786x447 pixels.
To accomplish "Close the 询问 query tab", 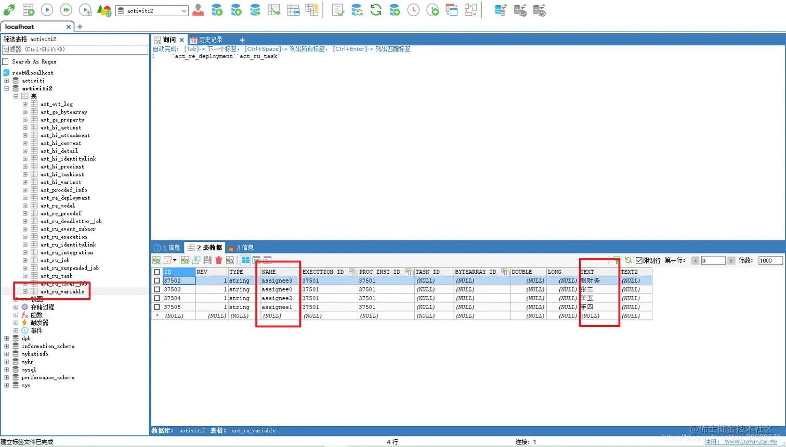I will 181,40.
